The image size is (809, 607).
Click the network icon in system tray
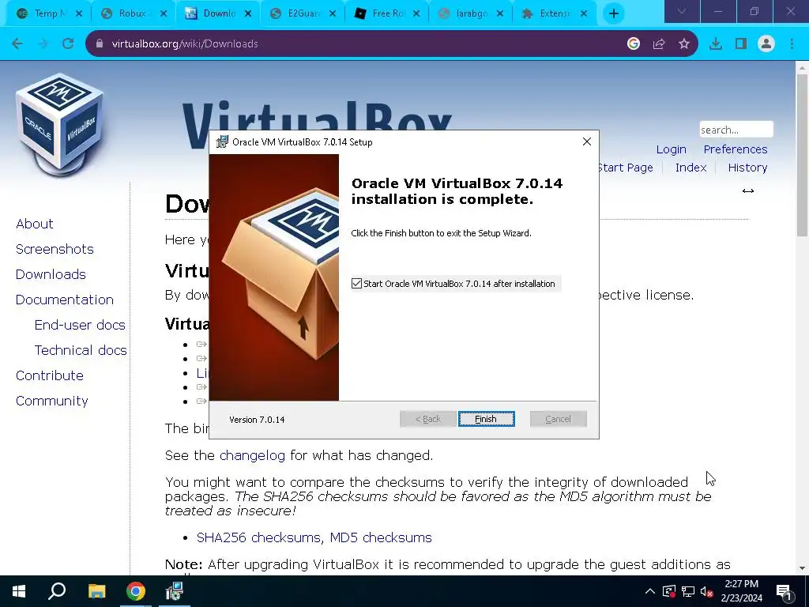[x=688, y=591]
